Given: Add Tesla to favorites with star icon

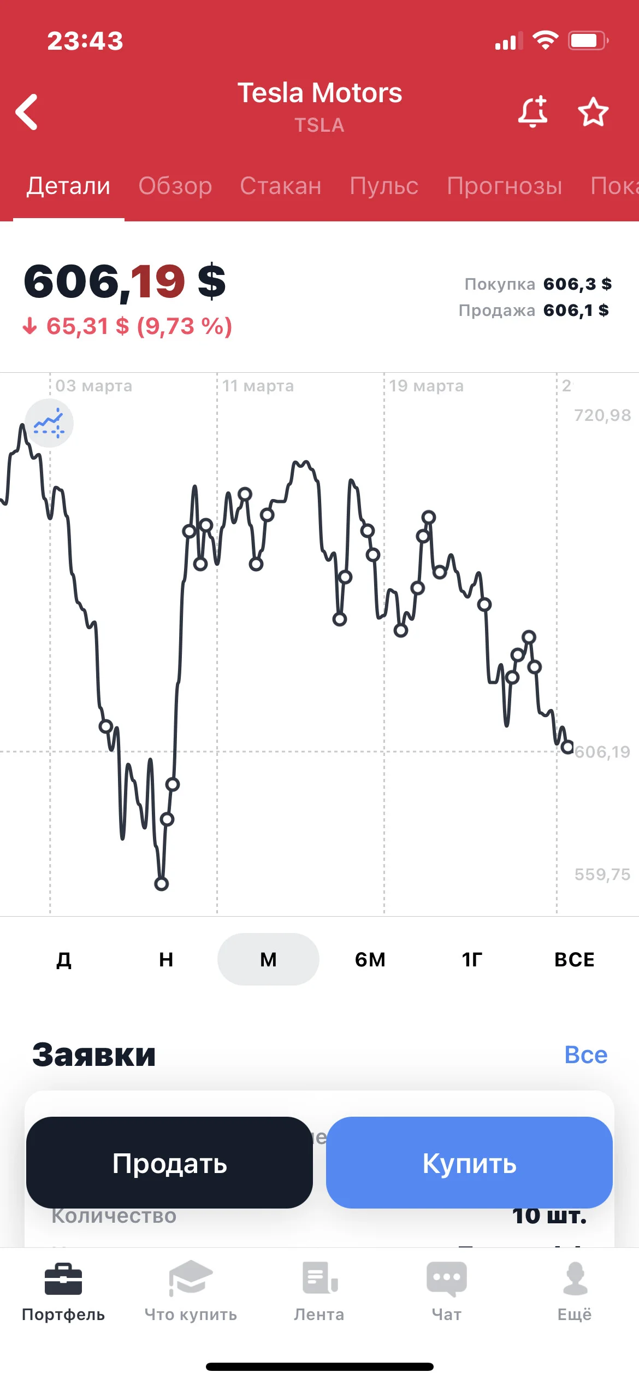Looking at the screenshot, I should (x=593, y=112).
